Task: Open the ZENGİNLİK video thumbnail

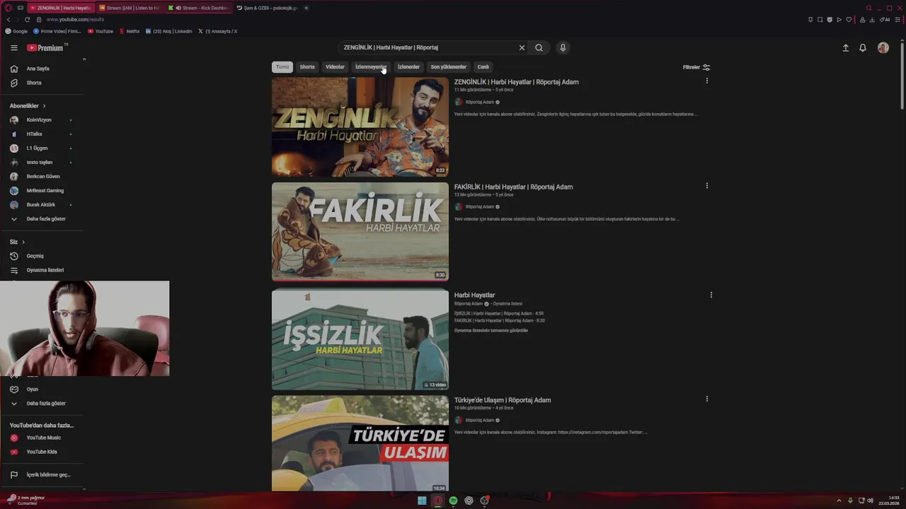Action: coord(360,127)
